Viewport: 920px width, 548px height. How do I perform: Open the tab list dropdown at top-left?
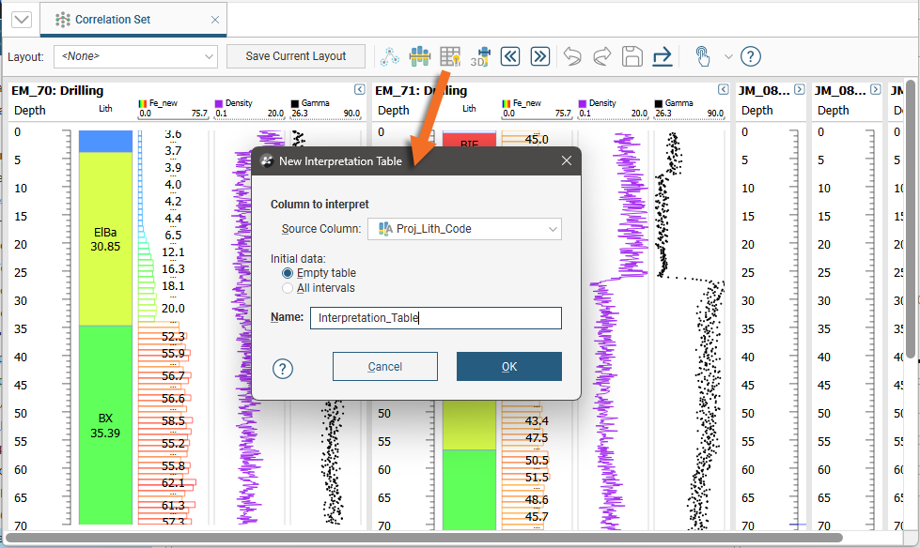[x=22, y=20]
